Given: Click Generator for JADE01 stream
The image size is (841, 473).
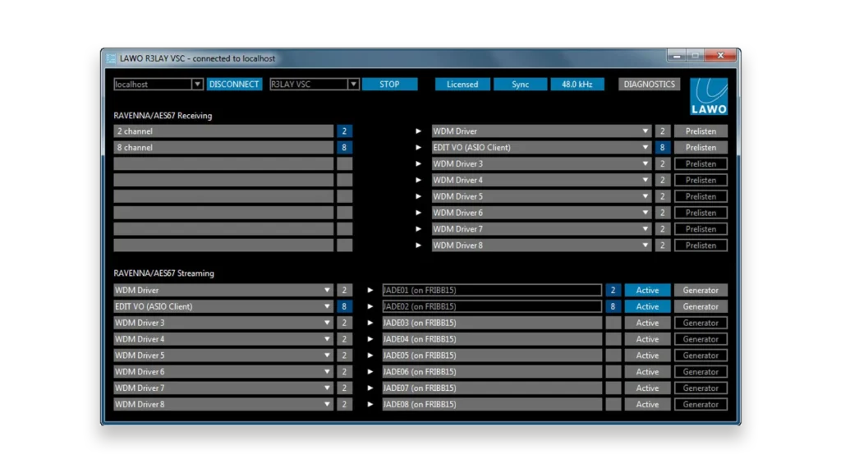Looking at the screenshot, I should click(701, 290).
